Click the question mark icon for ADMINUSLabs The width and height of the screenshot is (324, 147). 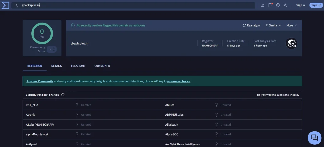pos(216,114)
